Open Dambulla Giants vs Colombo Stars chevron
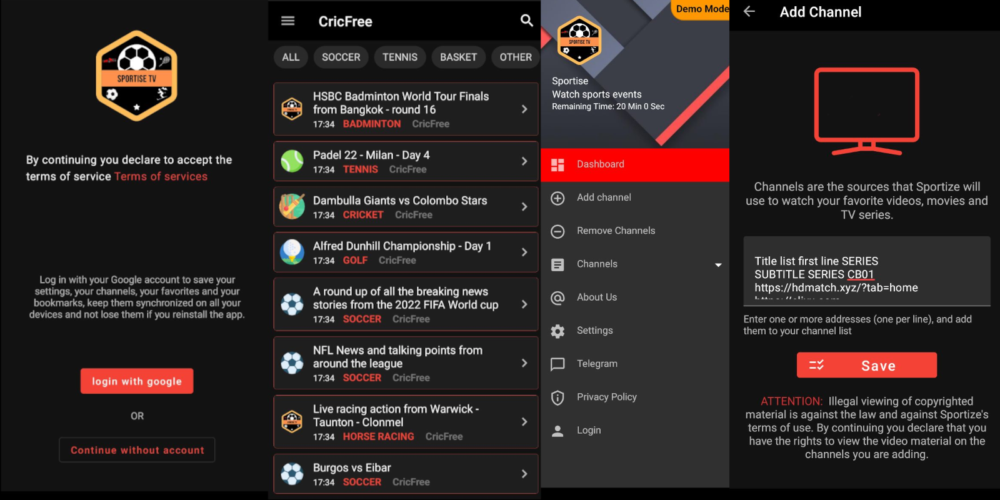Image resolution: width=1000 pixels, height=500 pixels. point(524,206)
